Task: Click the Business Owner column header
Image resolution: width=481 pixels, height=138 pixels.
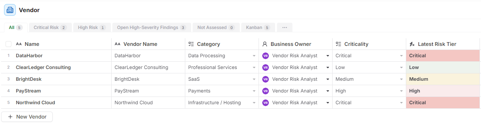Action: coord(296,44)
